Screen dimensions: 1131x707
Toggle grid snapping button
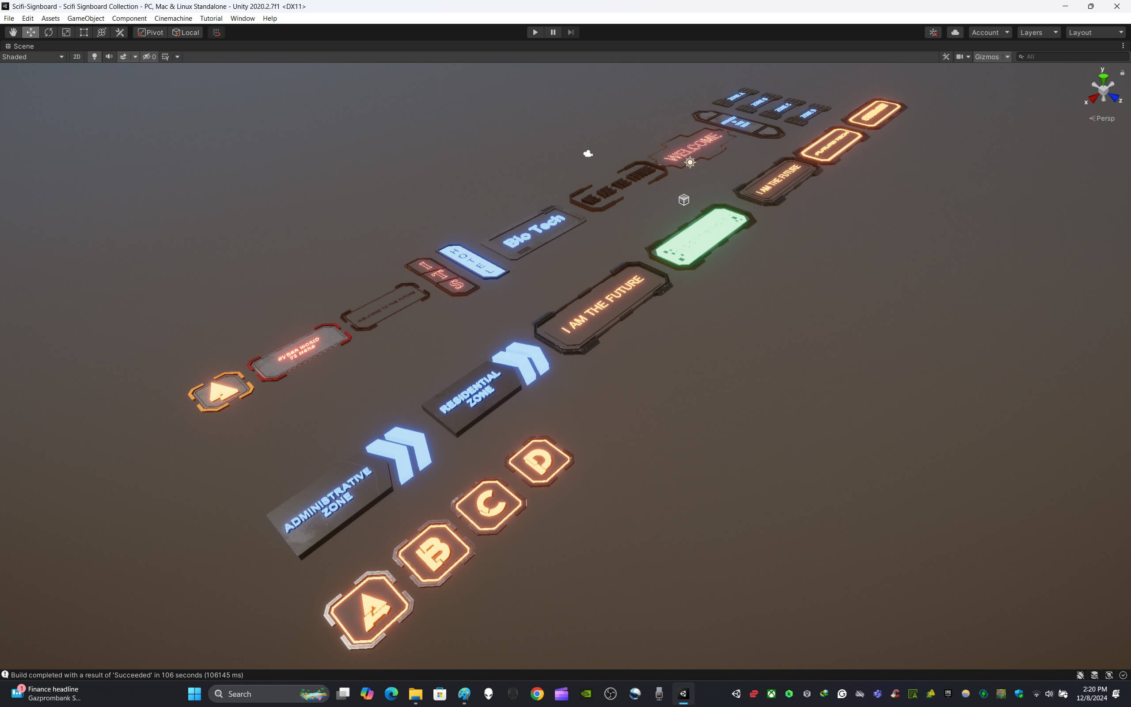pos(216,32)
